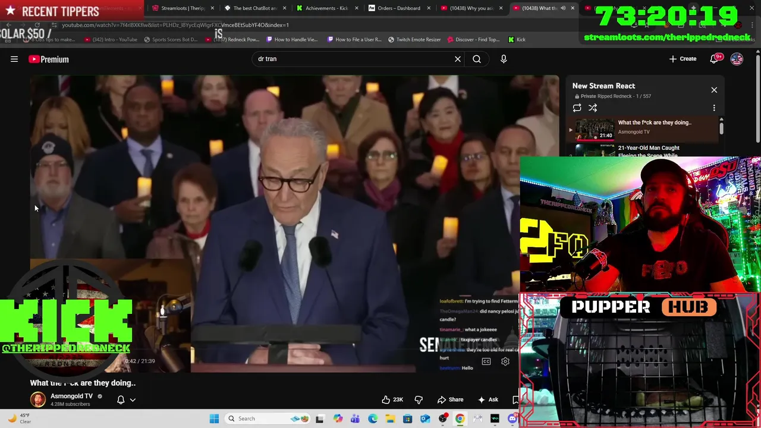The image size is (761, 428).
Task: Switch to Streamloots browser tab
Action: point(181,8)
